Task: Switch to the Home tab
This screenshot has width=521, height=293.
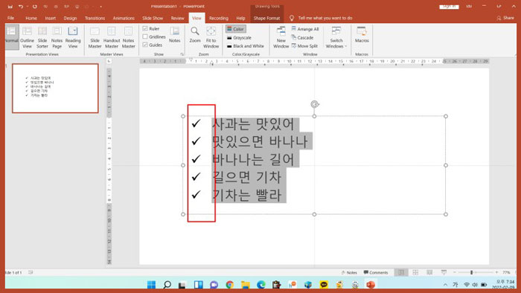Action: (x=31, y=19)
